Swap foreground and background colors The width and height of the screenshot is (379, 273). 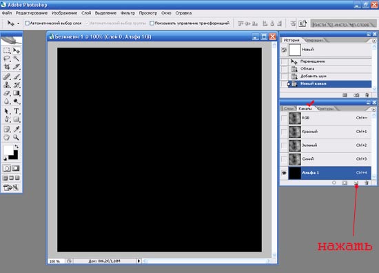[17, 147]
